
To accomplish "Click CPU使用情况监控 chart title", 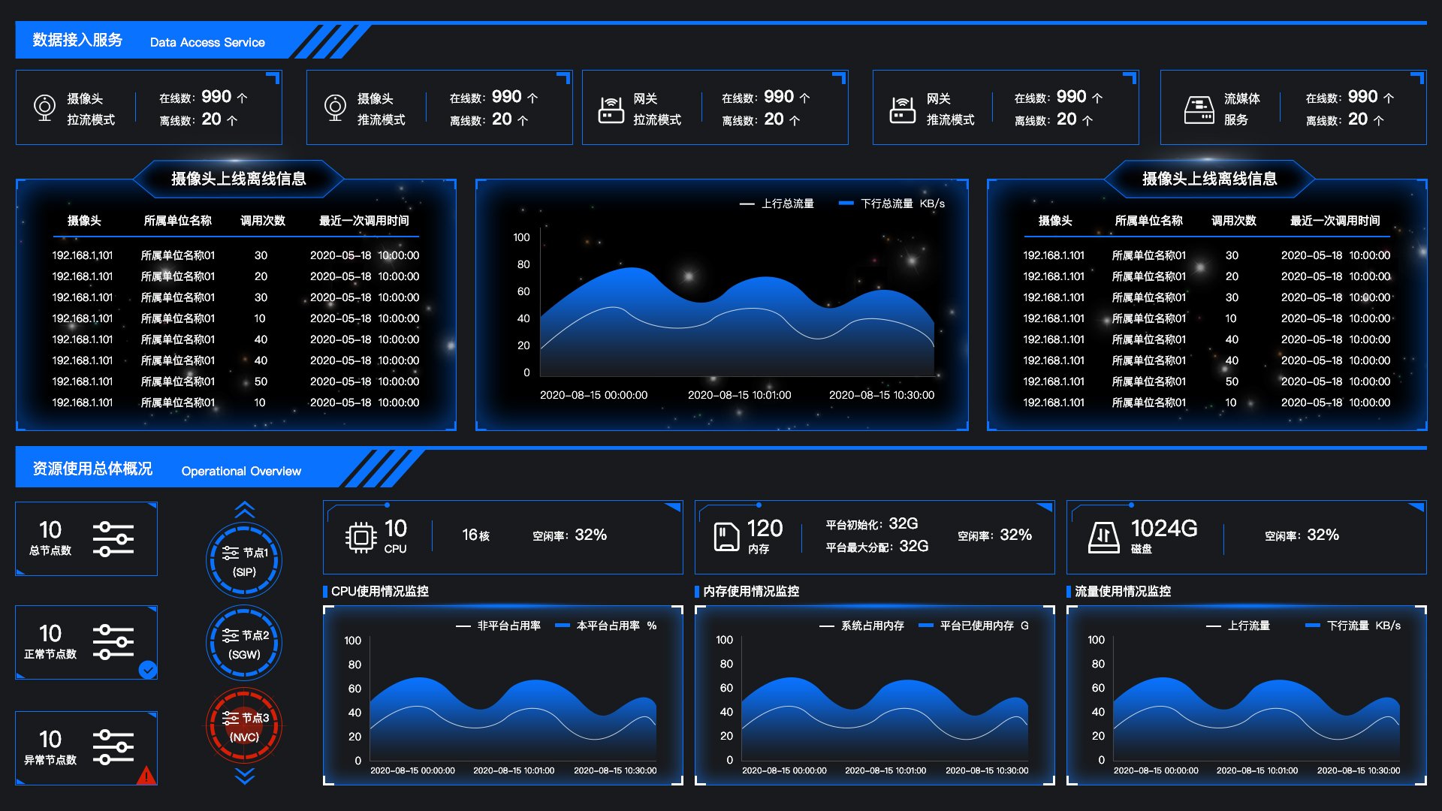I will (379, 592).
